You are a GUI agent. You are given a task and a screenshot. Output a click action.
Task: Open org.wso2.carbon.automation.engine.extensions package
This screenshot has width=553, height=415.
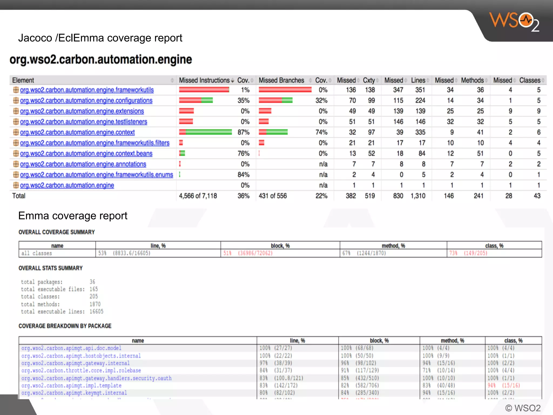(x=82, y=111)
